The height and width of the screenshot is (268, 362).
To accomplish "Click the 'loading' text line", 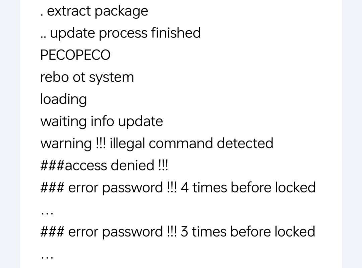I will (x=63, y=99).
